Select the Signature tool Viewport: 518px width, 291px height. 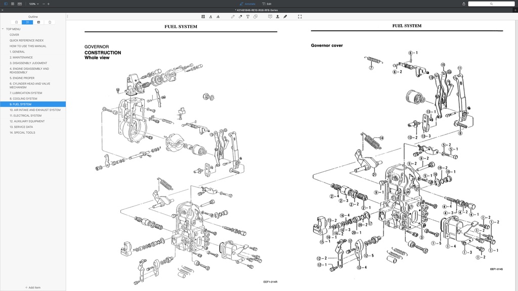click(x=285, y=16)
